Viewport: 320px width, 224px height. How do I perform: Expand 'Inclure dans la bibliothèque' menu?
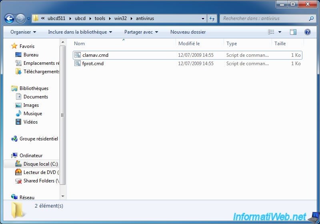tap(80, 32)
